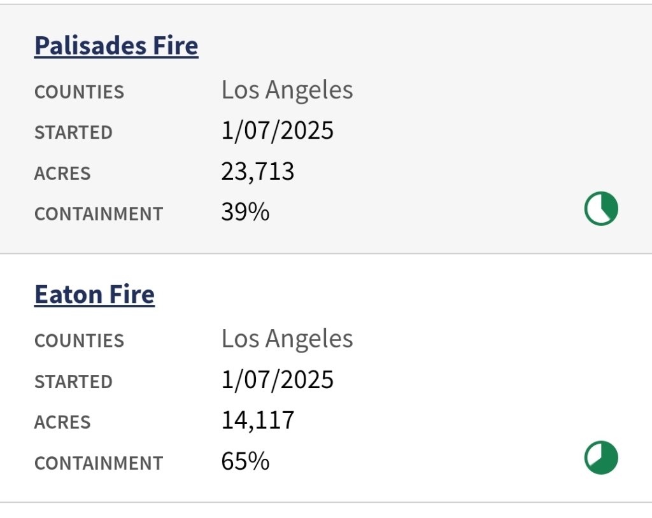Click the ACRES label in Eaton Fire card
This screenshot has width=652, height=518.
coord(62,423)
